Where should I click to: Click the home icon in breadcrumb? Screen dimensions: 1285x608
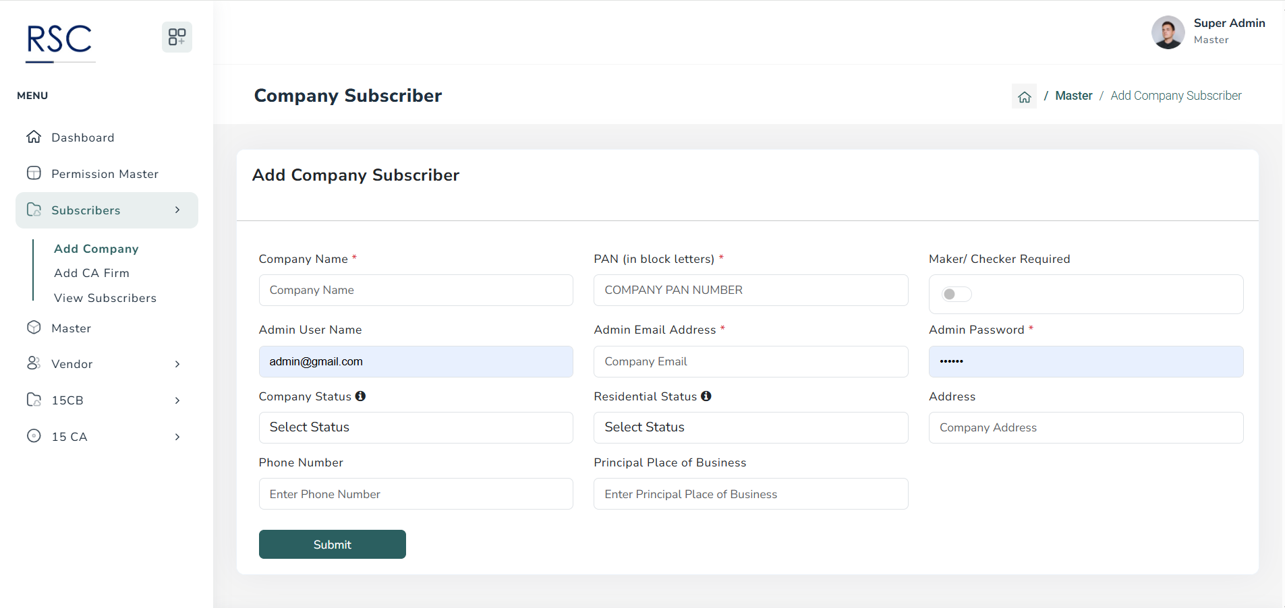coord(1024,96)
